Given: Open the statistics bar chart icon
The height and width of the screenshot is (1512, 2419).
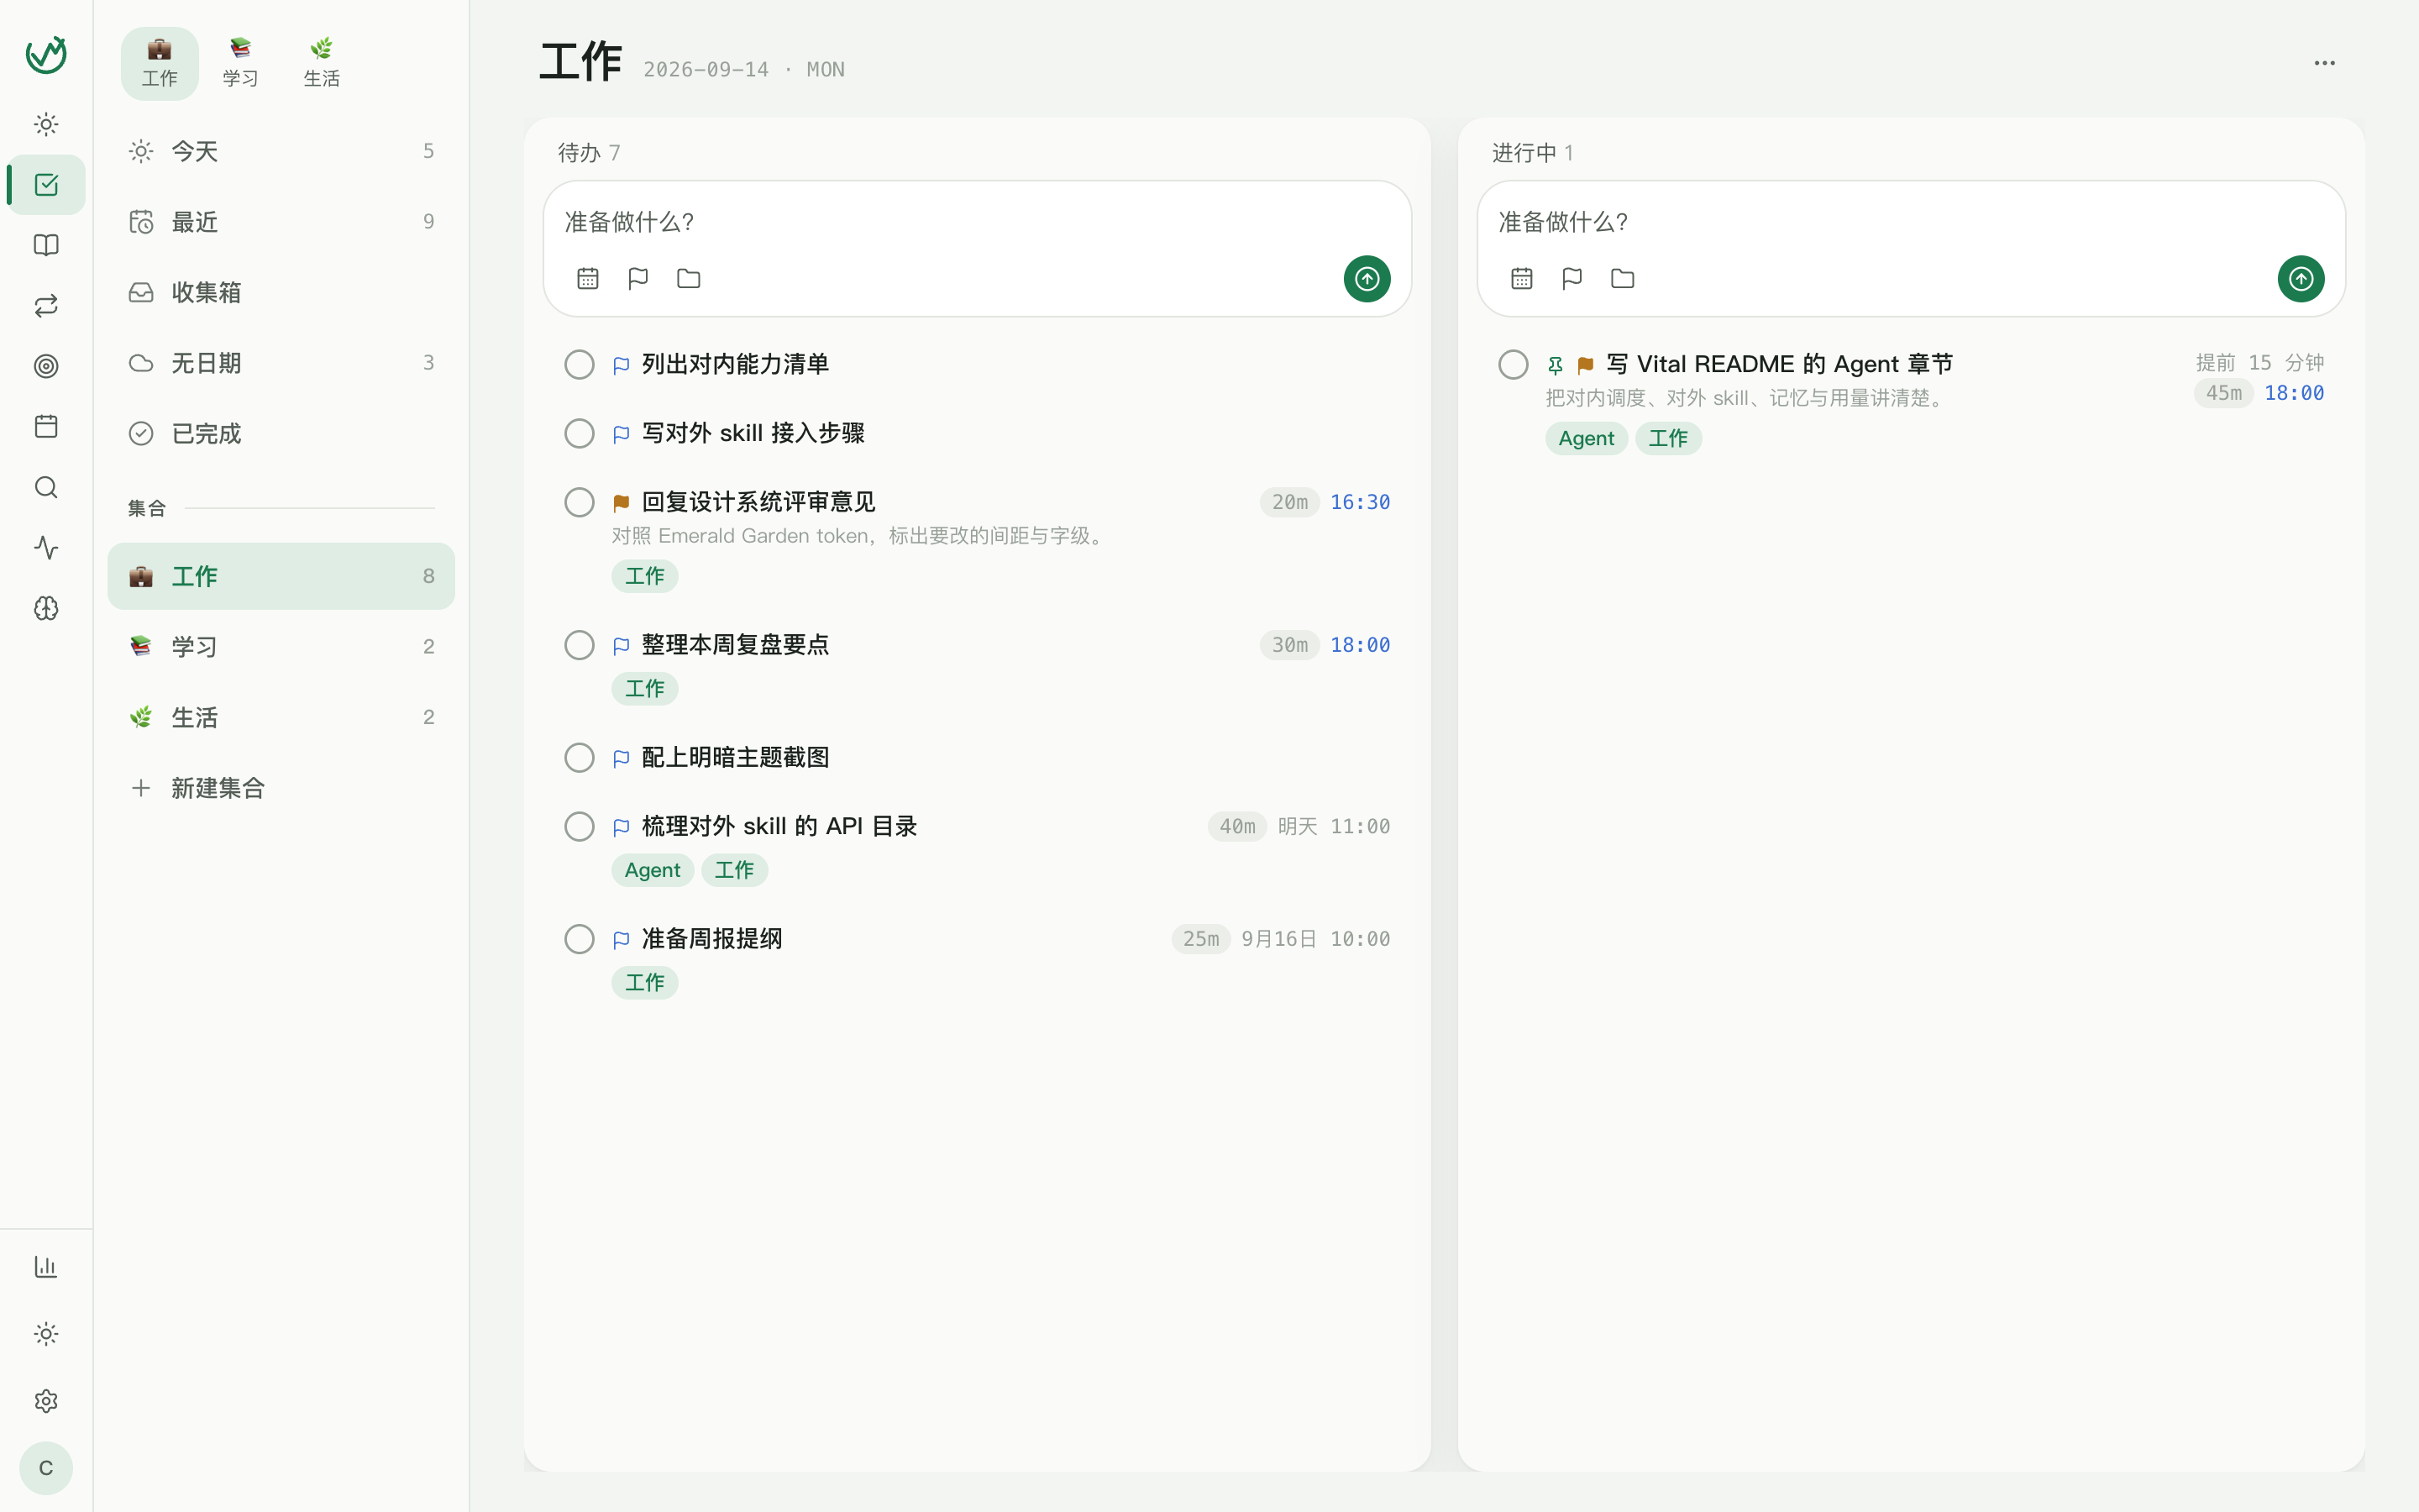Looking at the screenshot, I should [x=46, y=1267].
